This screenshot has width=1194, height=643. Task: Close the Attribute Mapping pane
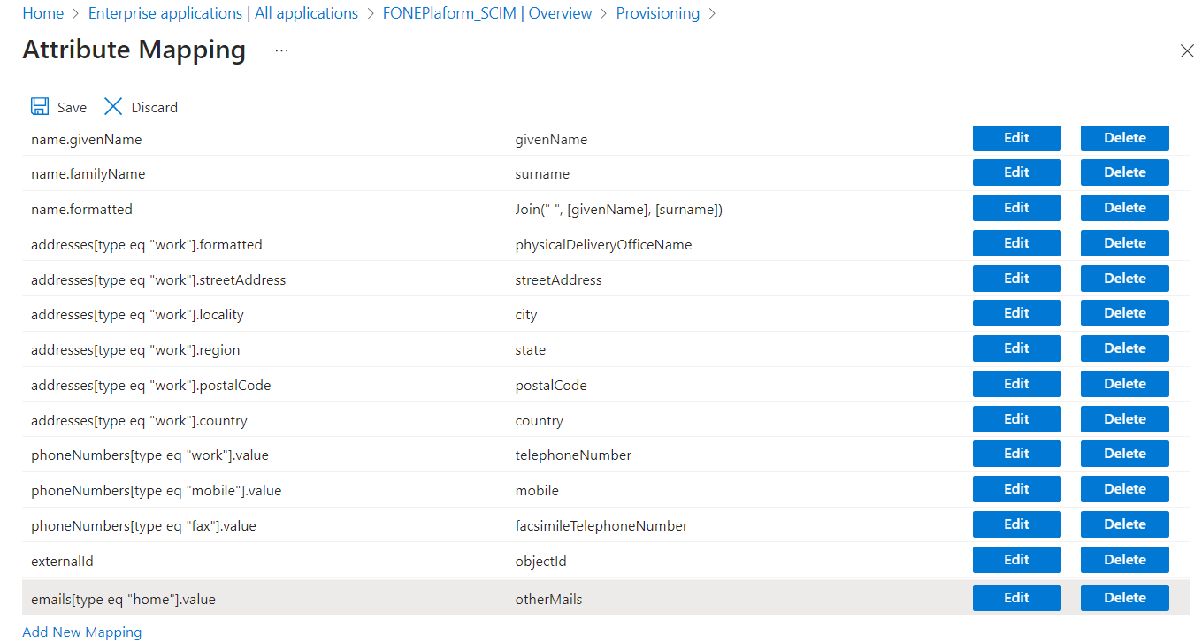point(1187,51)
